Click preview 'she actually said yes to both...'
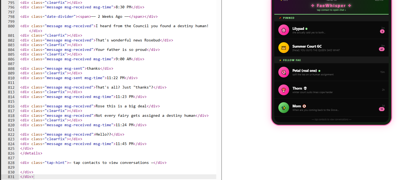Screen dimensions: 419x180 309,33
